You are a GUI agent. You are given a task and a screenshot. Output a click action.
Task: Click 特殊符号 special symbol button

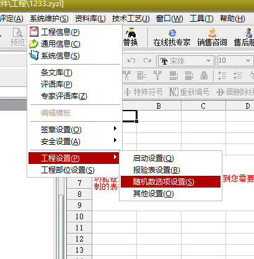tap(144, 92)
